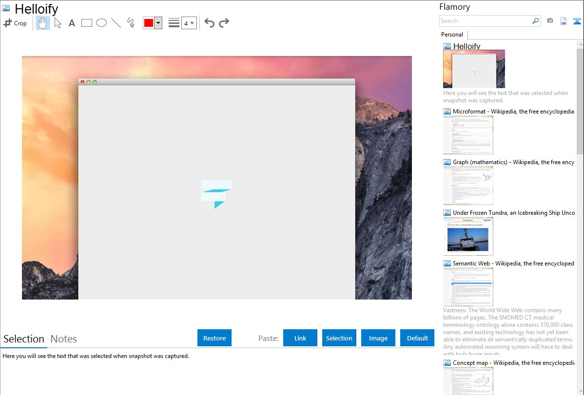Activate the hand pan tool
This screenshot has height=395, width=584.
click(43, 23)
